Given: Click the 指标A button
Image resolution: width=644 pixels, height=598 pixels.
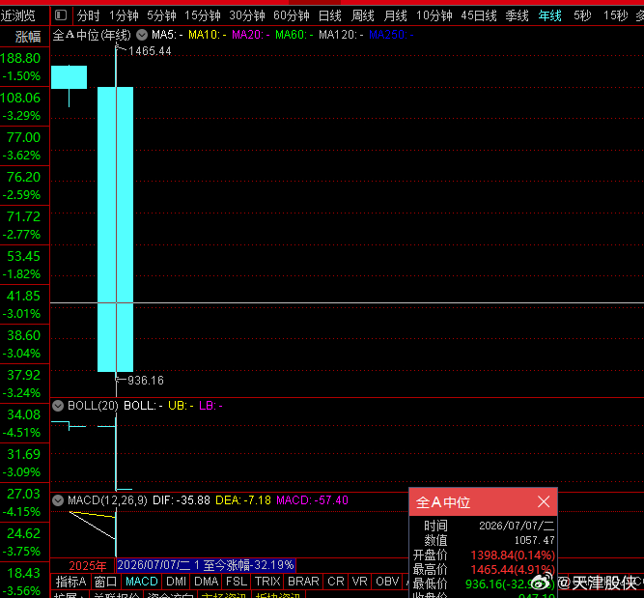Looking at the screenshot, I should [x=70, y=582].
